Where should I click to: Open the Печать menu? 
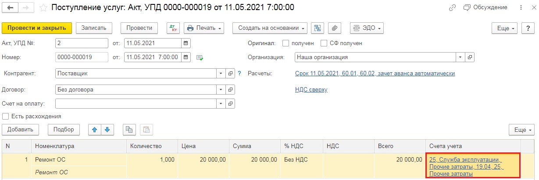[x=204, y=28]
